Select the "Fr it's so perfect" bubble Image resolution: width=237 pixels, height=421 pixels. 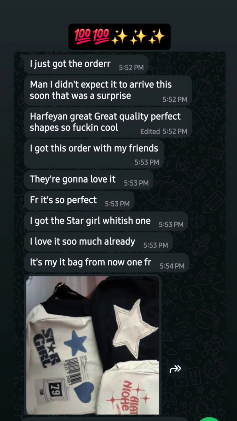coord(79,200)
